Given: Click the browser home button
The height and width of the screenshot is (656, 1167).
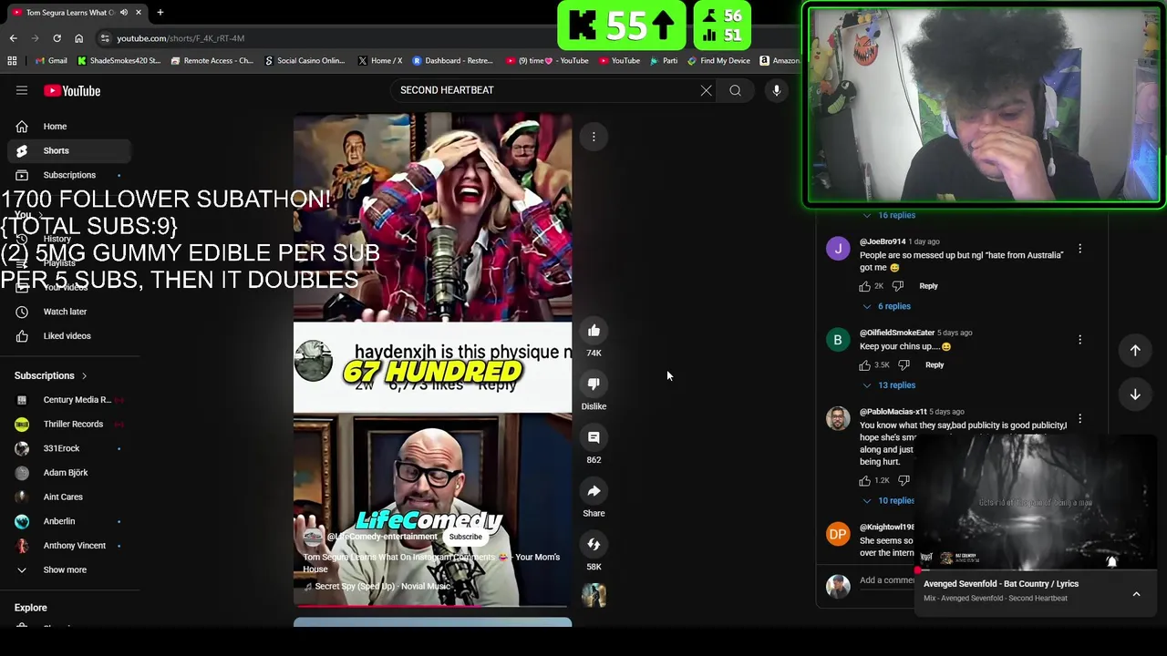Looking at the screenshot, I should [x=78, y=38].
